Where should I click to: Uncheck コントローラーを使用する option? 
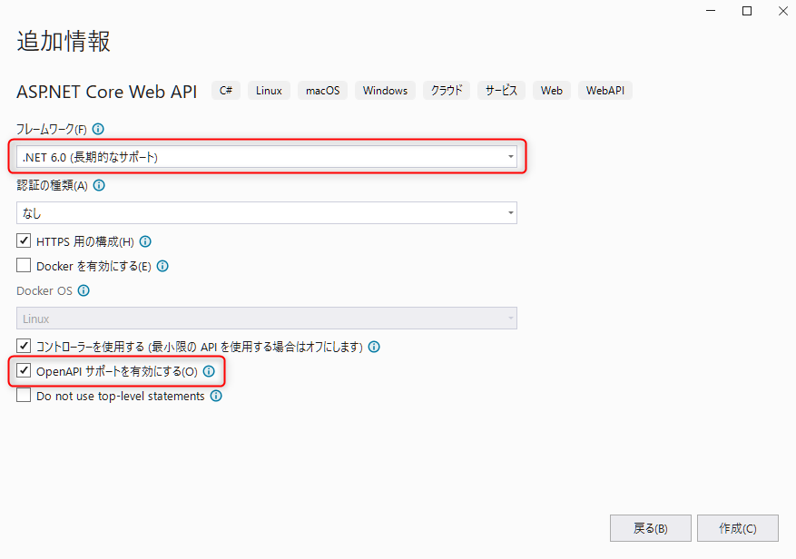click(x=23, y=346)
